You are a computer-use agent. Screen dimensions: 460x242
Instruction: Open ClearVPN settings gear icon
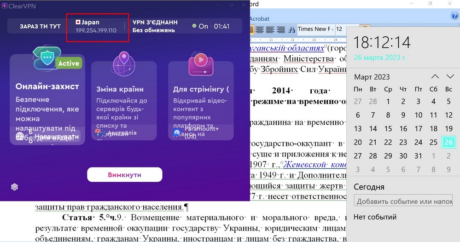[14, 187]
